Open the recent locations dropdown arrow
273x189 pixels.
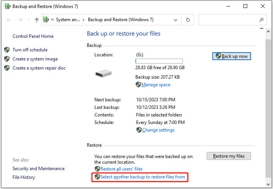[29, 20]
